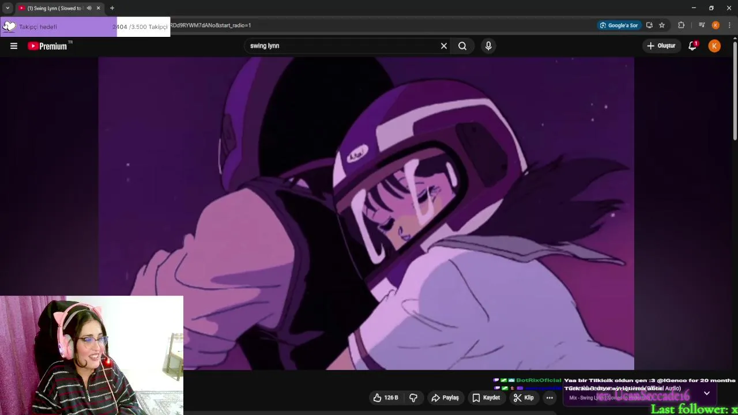Open the YouTube account avatar menu

[714, 46]
